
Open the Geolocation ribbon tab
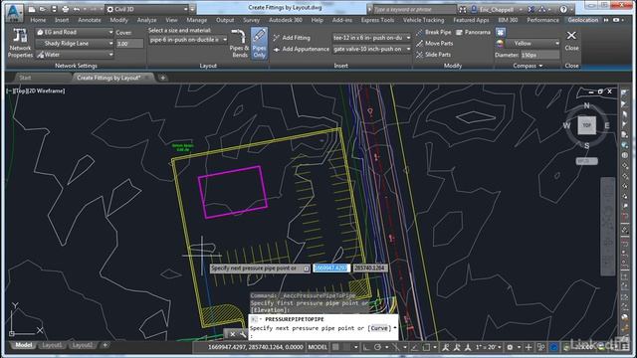[x=582, y=20]
